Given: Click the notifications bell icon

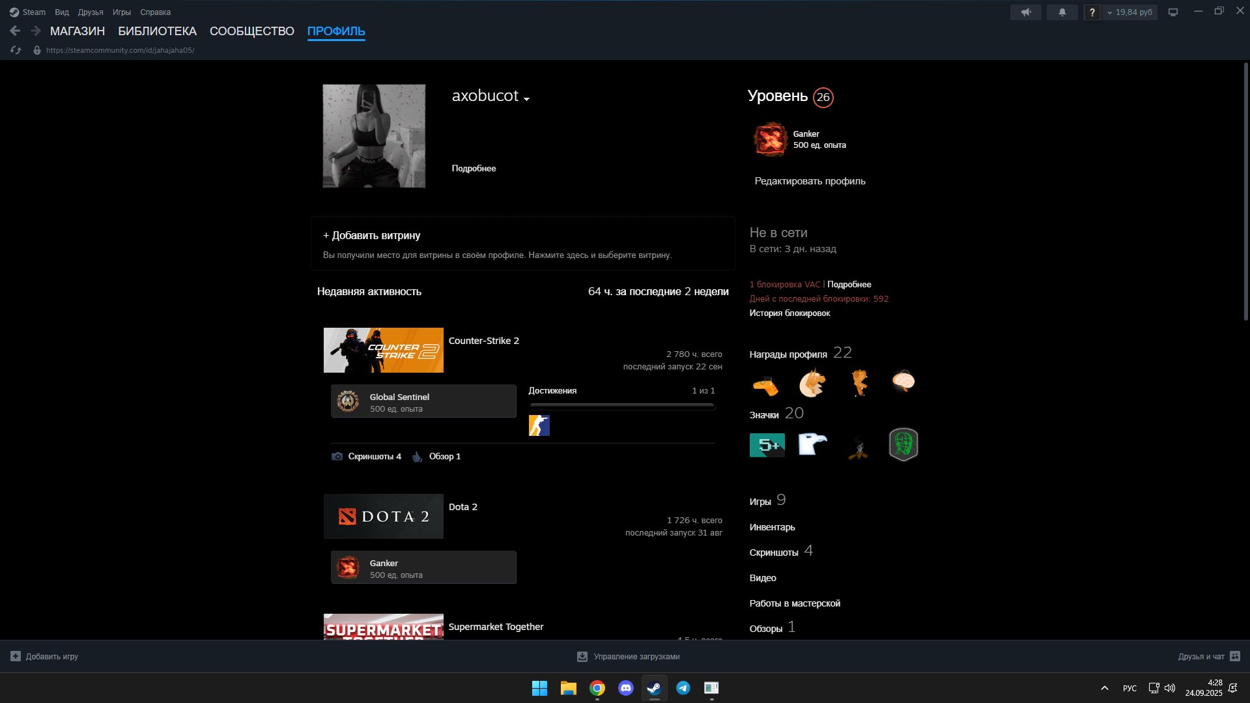Looking at the screenshot, I should 1062,12.
